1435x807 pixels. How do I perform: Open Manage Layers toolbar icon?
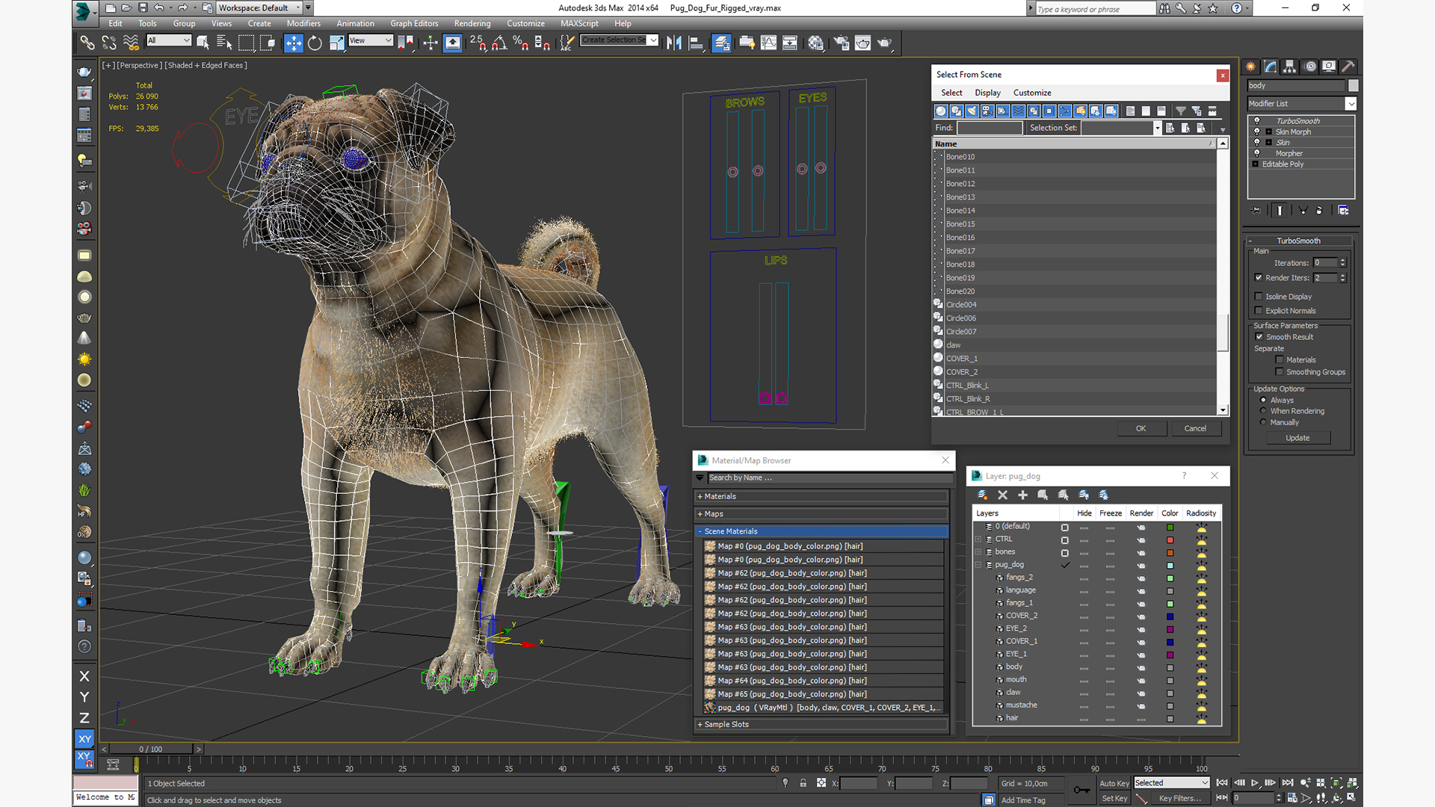click(721, 43)
